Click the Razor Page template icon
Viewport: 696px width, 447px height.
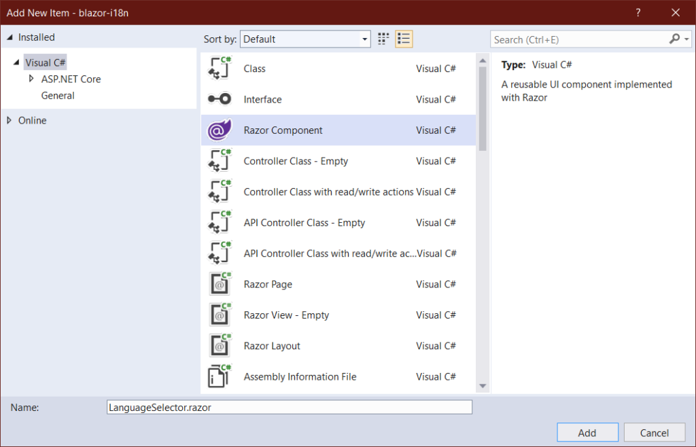pyautogui.click(x=220, y=284)
